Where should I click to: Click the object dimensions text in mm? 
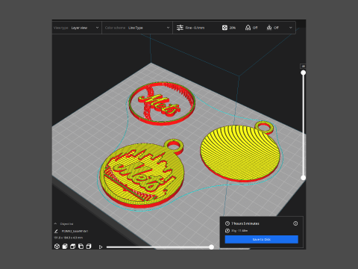[69, 238]
